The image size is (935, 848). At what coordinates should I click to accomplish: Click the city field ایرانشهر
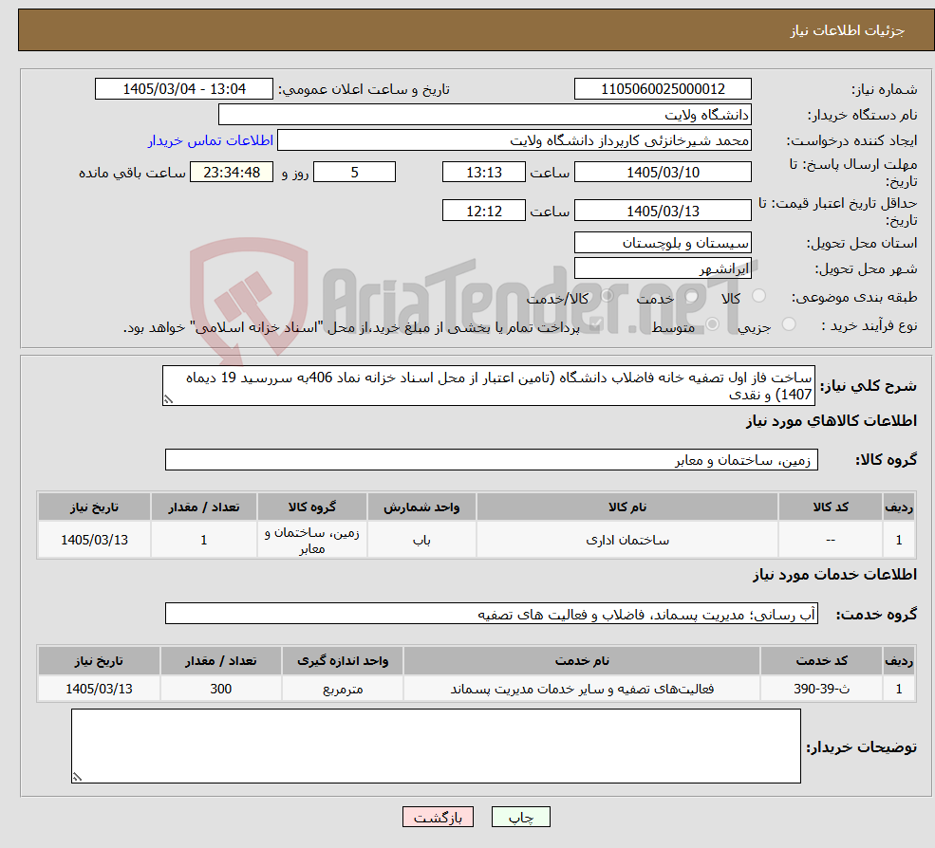pos(663,268)
